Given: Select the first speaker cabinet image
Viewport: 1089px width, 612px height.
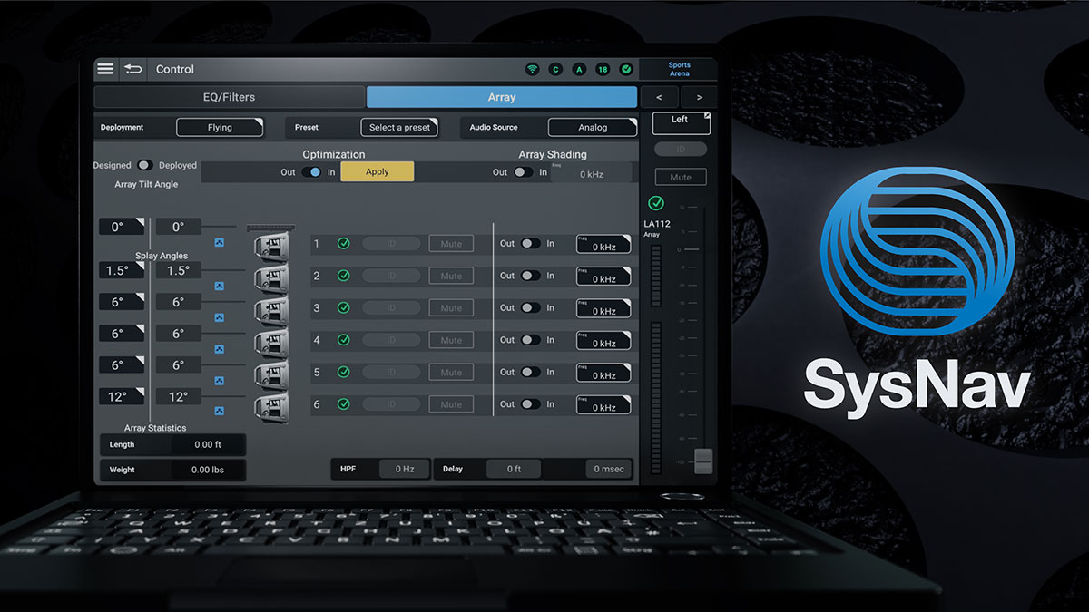Looking at the screenshot, I should pos(272,245).
